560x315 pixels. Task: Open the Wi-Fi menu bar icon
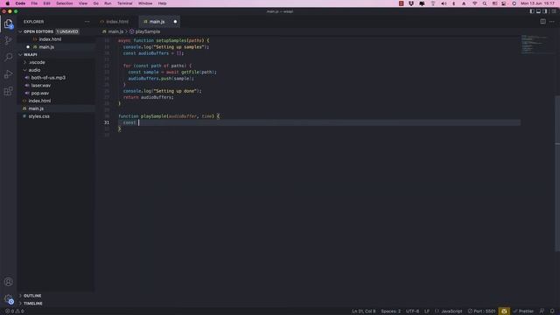point(474,3)
